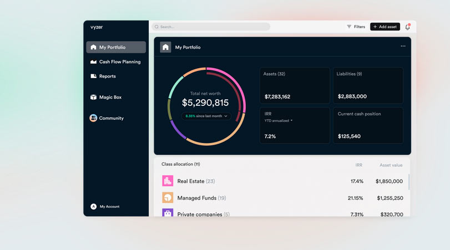This screenshot has width=450, height=250.
Task: Click the $1,850,000 Real Estate value
Action: click(x=389, y=181)
